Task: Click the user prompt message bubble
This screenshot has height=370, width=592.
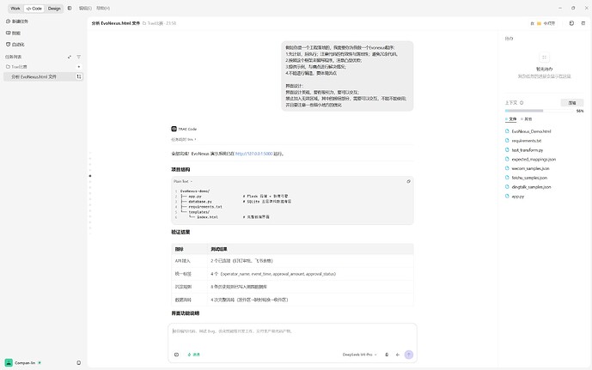Action: tap(347, 76)
